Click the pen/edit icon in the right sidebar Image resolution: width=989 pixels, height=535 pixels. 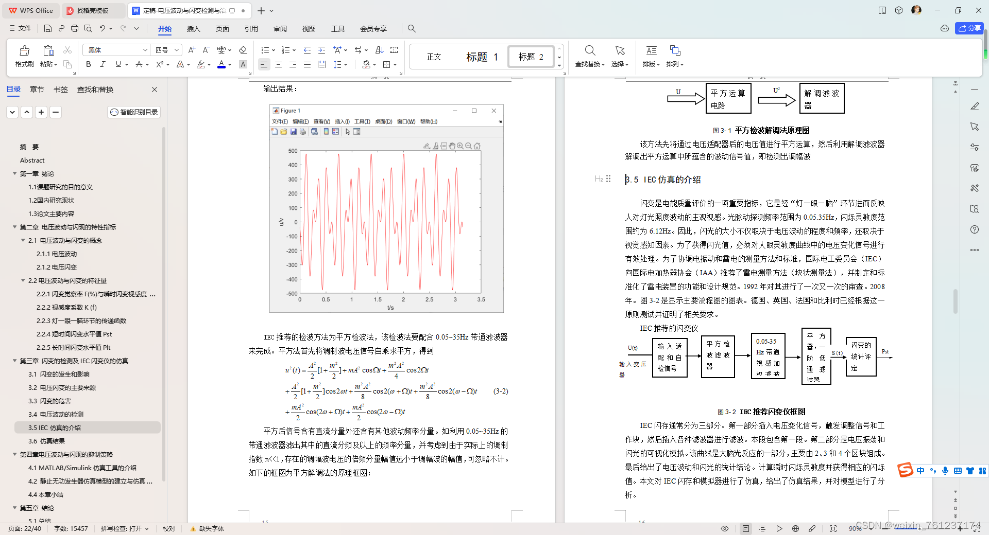(x=974, y=106)
